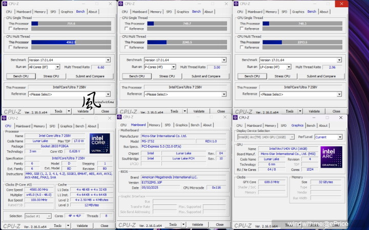Tick Single Thread Reference checkbox in LP-Cores window

click(242, 29)
